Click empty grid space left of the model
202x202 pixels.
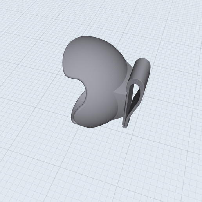coord(32,85)
